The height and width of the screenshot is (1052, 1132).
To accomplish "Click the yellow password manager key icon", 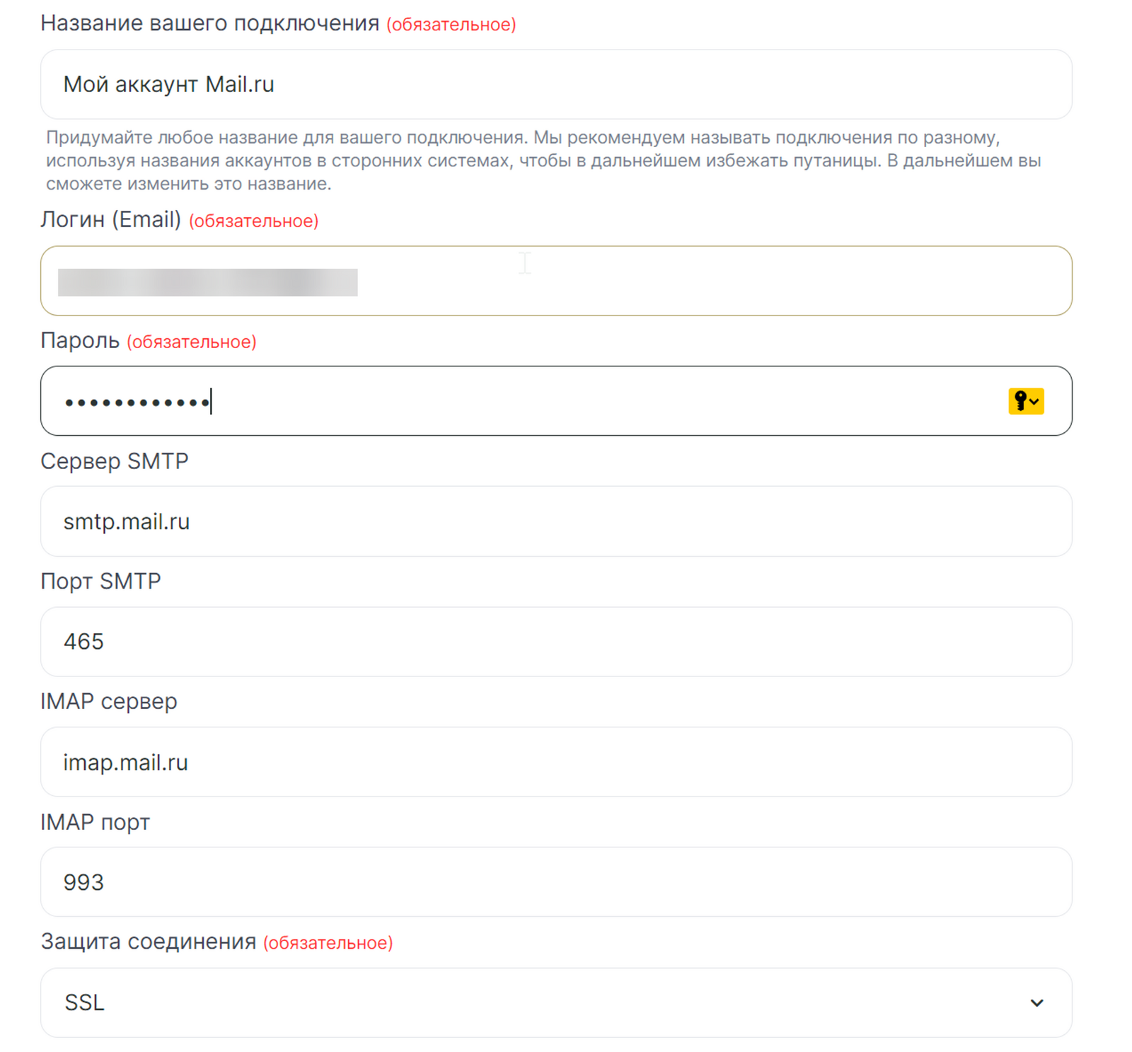I will tap(1025, 401).
